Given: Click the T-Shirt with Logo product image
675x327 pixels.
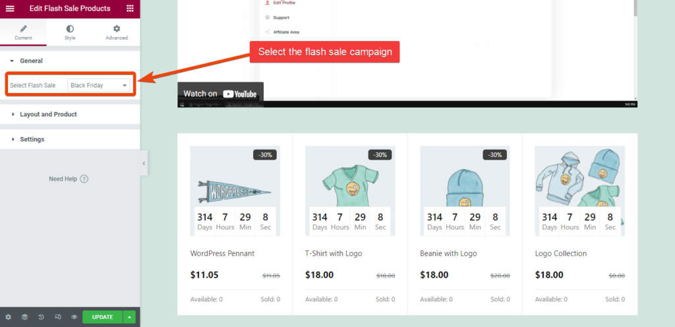Looking at the screenshot, I should (x=350, y=191).
